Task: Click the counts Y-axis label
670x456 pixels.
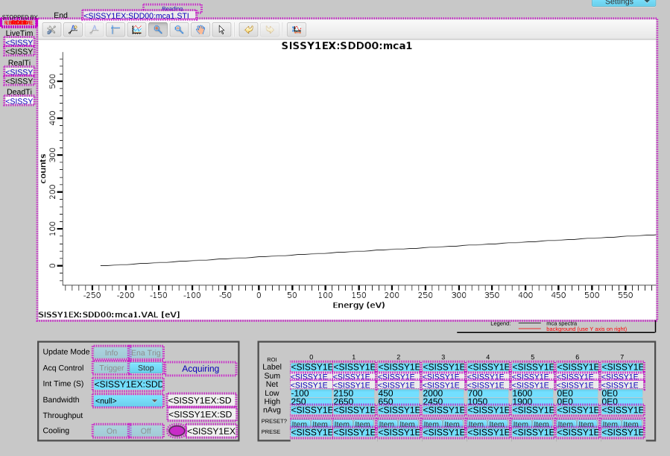Action: tap(42, 169)
